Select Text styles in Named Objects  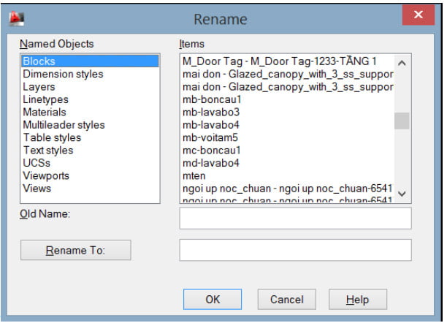(48, 151)
